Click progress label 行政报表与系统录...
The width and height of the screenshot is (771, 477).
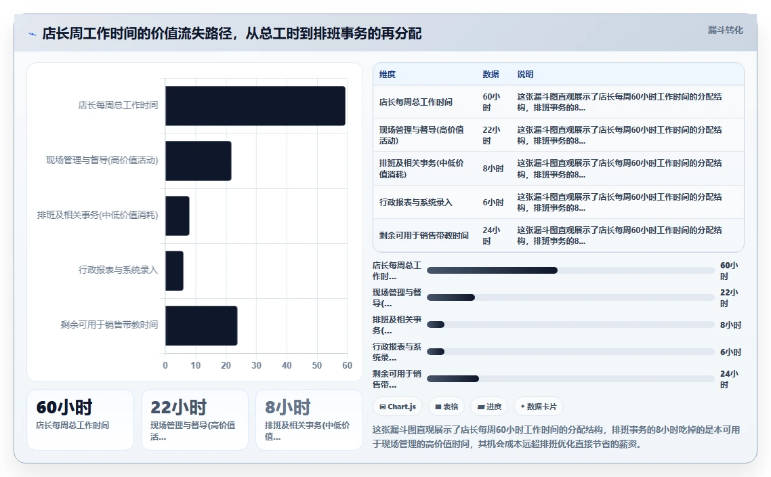(397, 352)
